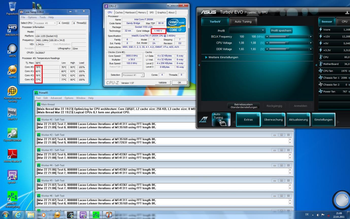This screenshot has height=219, width=350.
Task: Switch to the Mainboard tab in CPU-Z
Action: coord(131,12)
